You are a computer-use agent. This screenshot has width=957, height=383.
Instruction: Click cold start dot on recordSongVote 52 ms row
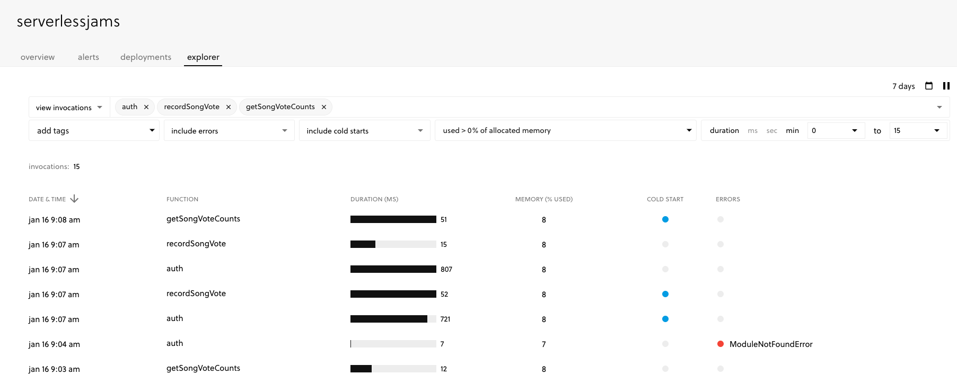click(x=665, y=294)
